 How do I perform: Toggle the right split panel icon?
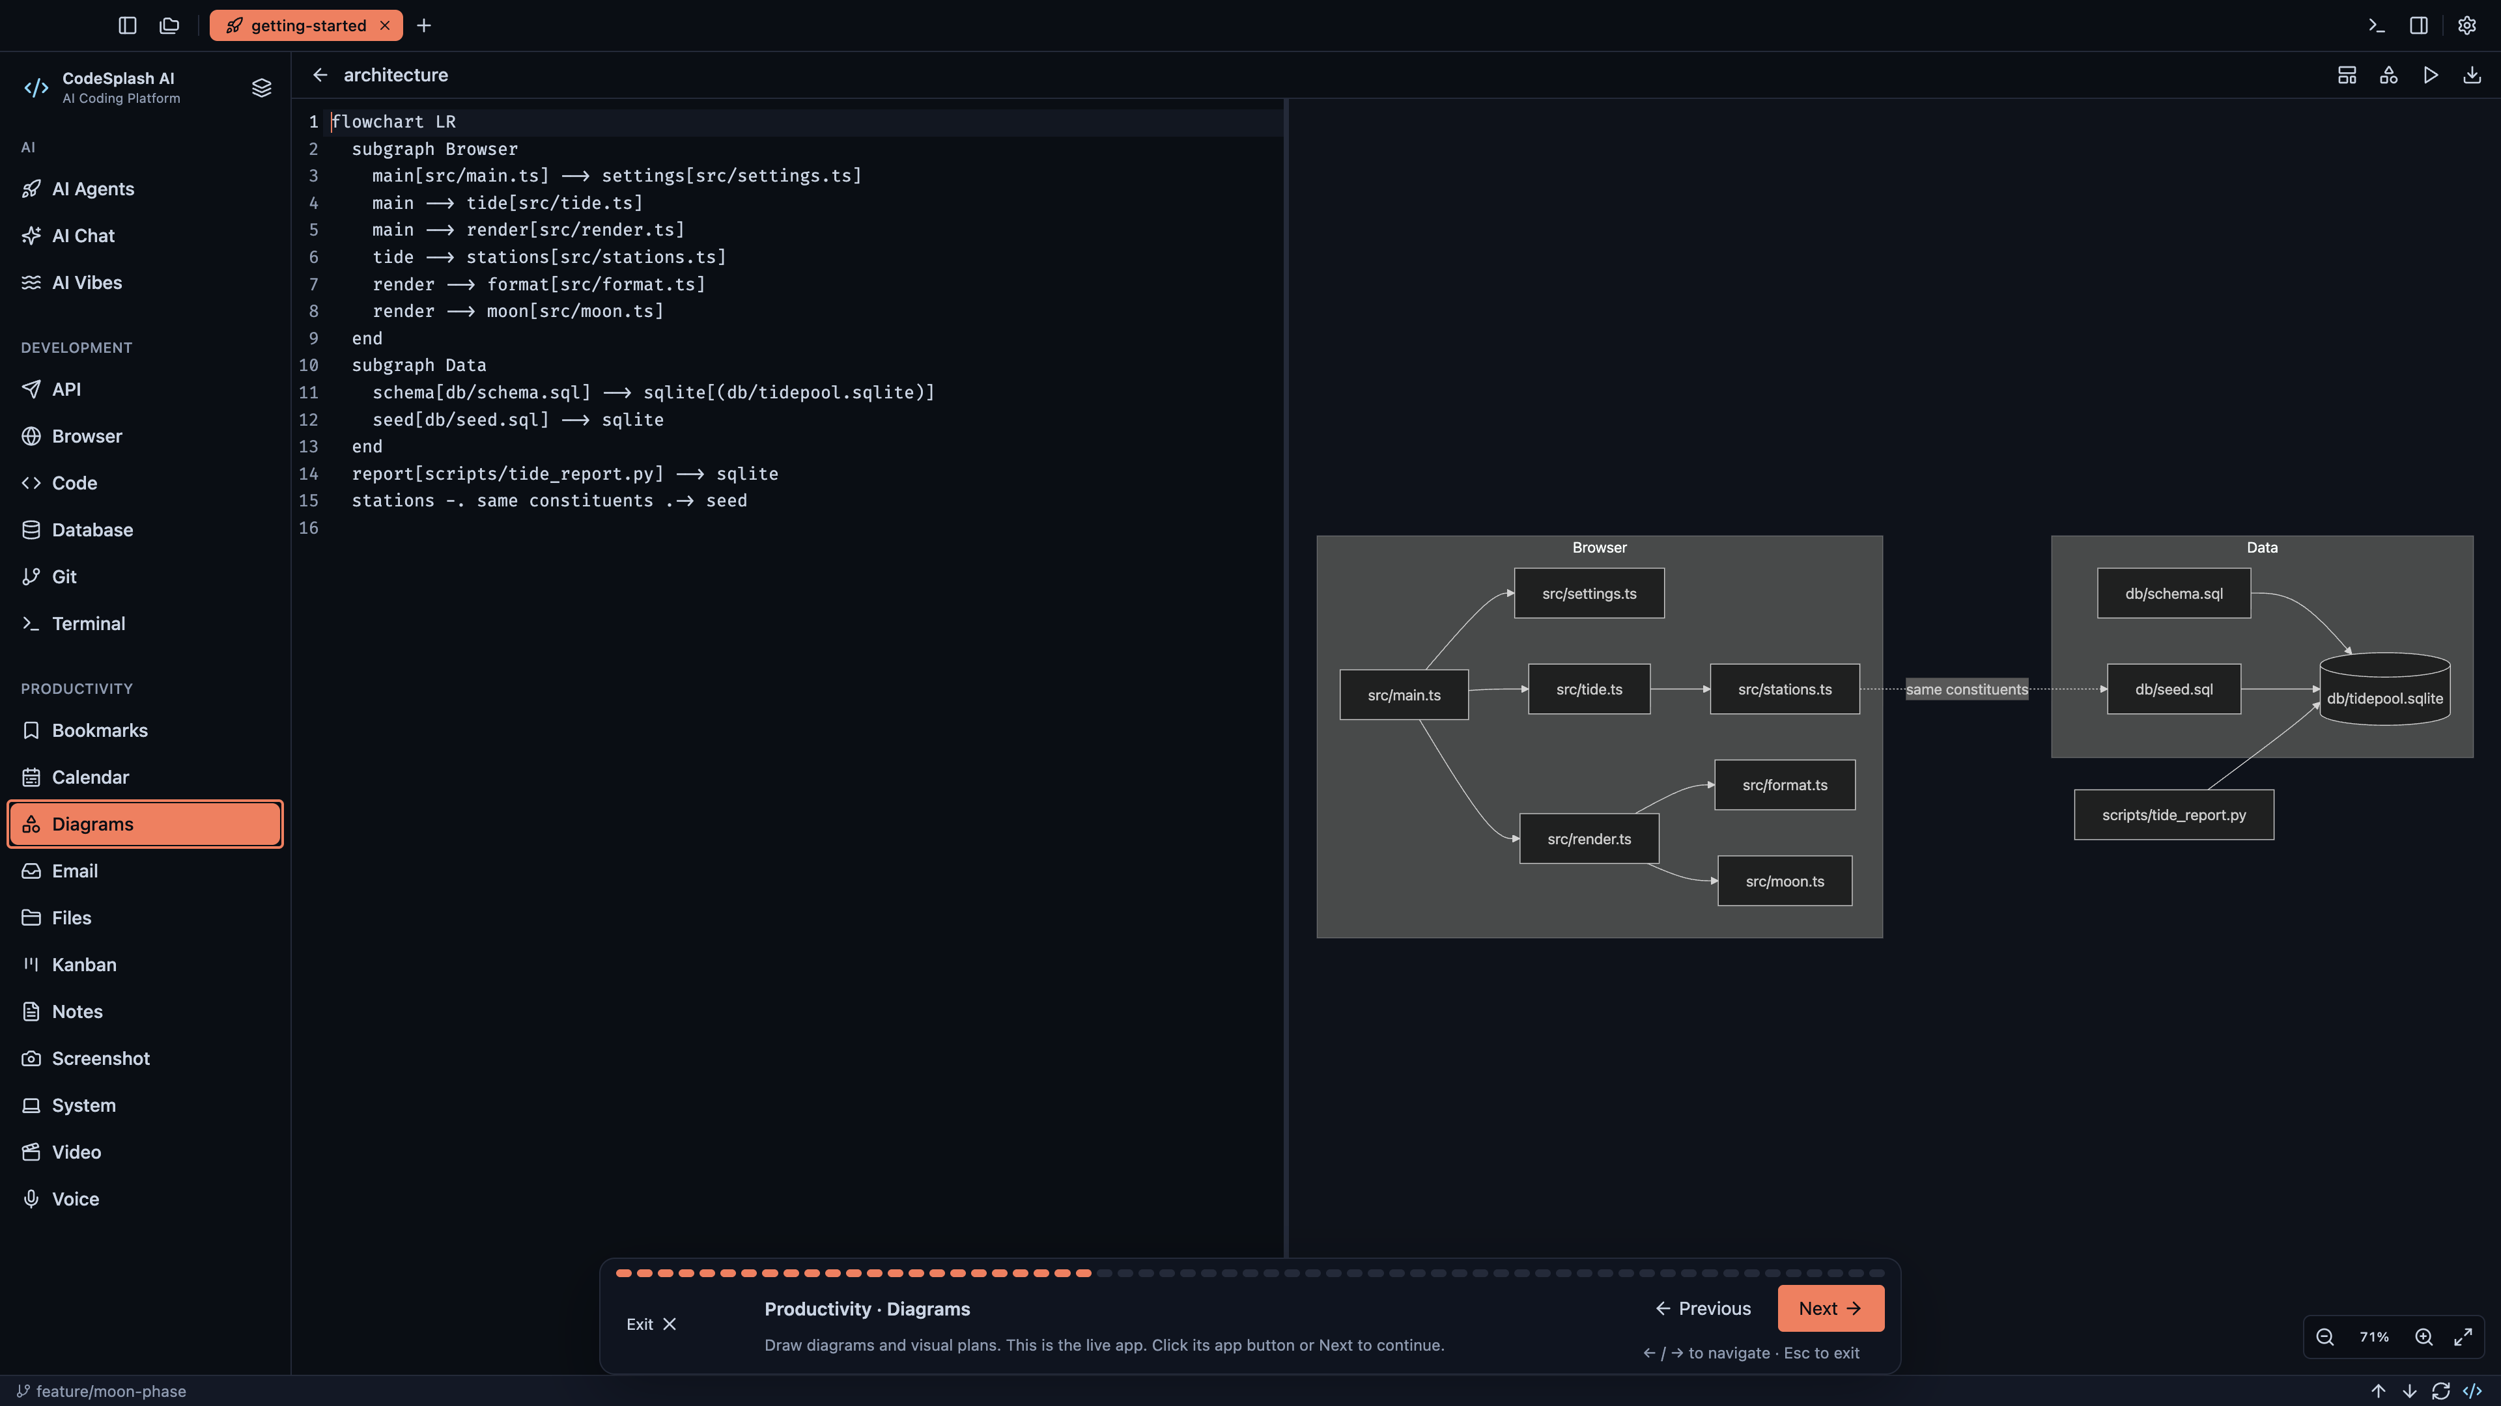(2420, 25)
